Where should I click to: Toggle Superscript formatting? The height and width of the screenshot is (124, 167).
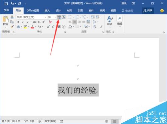pyautogui.click(x=44, y=22)
